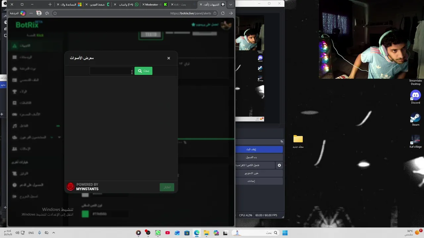Click the Windows Start button
Screen dimensions: 424x238
pyautogui.click(x=285, y=233)
